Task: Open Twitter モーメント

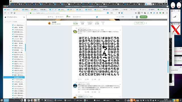Action: [60, 17]
